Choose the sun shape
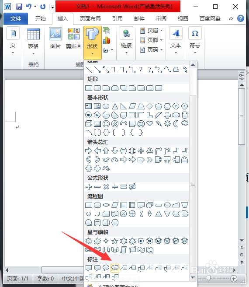Image resolution: width=249 pixels, height=287 pixels. (167, 124)
